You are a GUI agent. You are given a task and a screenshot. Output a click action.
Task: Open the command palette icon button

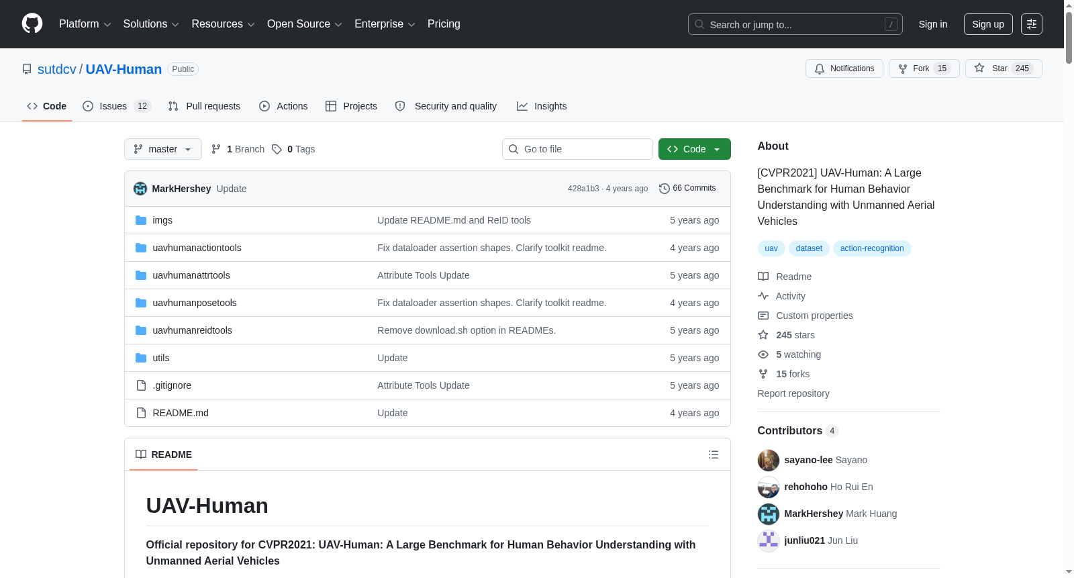(x=1031, y=24)
